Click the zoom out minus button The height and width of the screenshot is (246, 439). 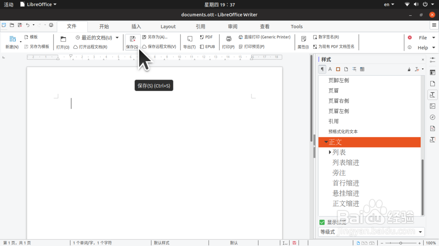coord(381,243)
